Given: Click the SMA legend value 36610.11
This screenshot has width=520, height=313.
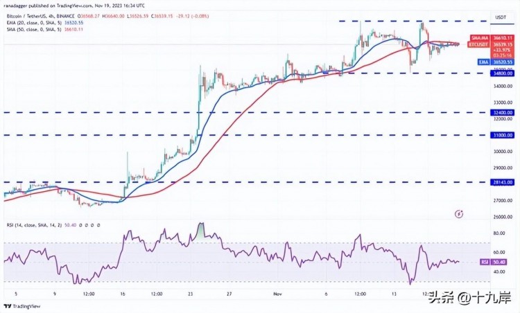Looking at the screenshot, I should 75,30.
